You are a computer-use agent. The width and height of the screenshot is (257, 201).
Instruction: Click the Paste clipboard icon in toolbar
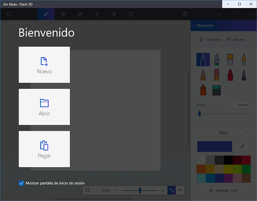point(185,14)
